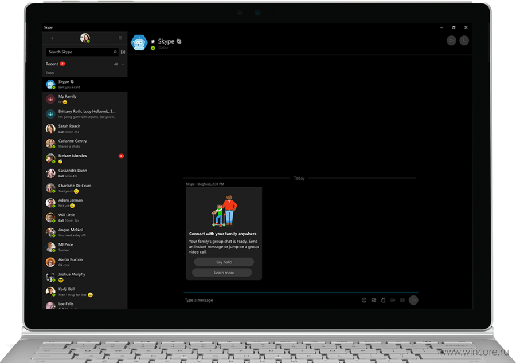Open Aaron Buxton's chat
516x363 pixels.
pos(85,262)
